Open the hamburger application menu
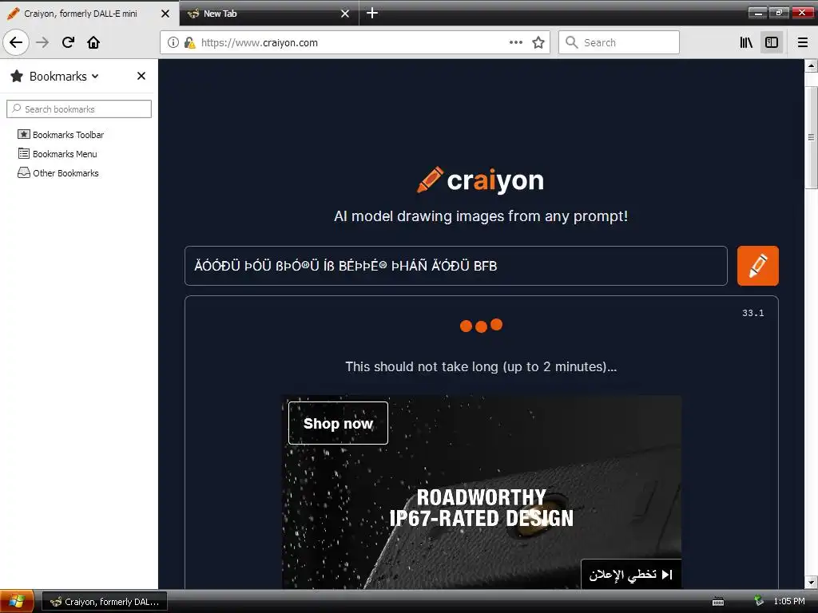 803,42
